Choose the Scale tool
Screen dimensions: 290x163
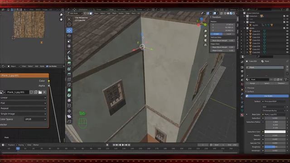tap(69, 41)
